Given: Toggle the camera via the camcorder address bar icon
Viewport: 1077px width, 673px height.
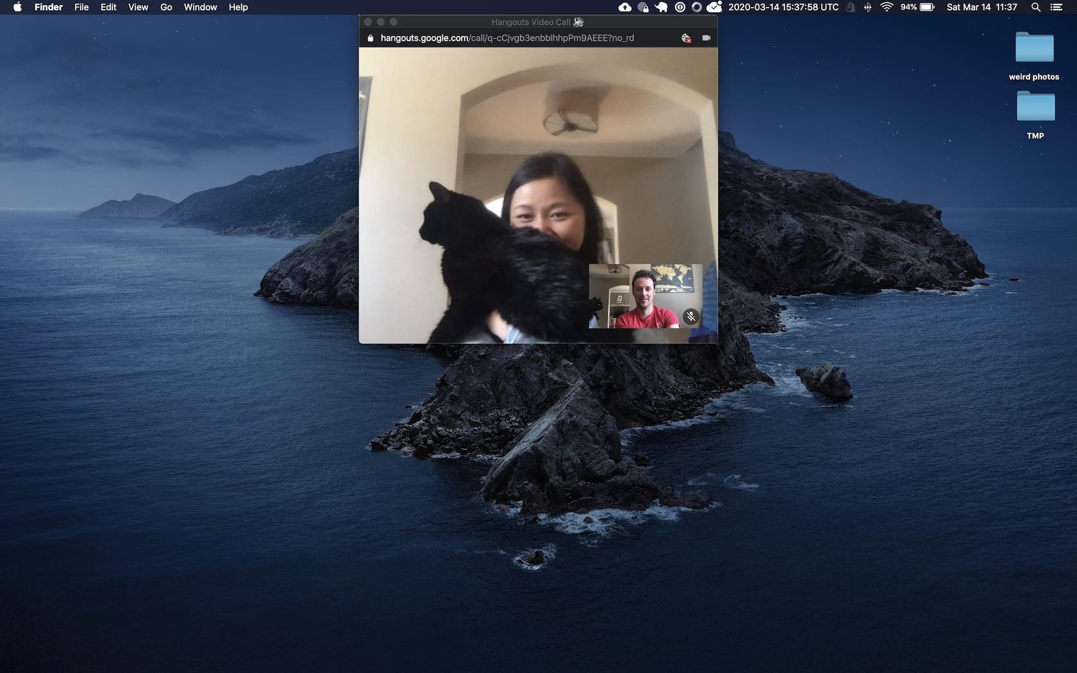Looking at the screenshot, I should (x=706, y=38).
